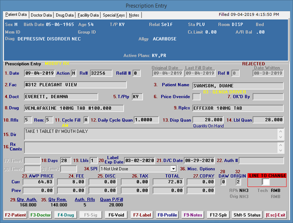Open the Notes tab
293x223 pixels.
coord(134,15)
